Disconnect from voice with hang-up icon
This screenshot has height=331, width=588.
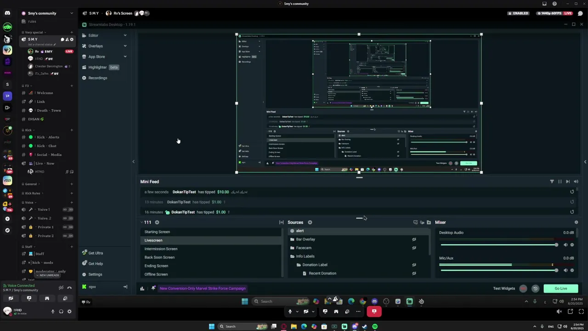69,288
